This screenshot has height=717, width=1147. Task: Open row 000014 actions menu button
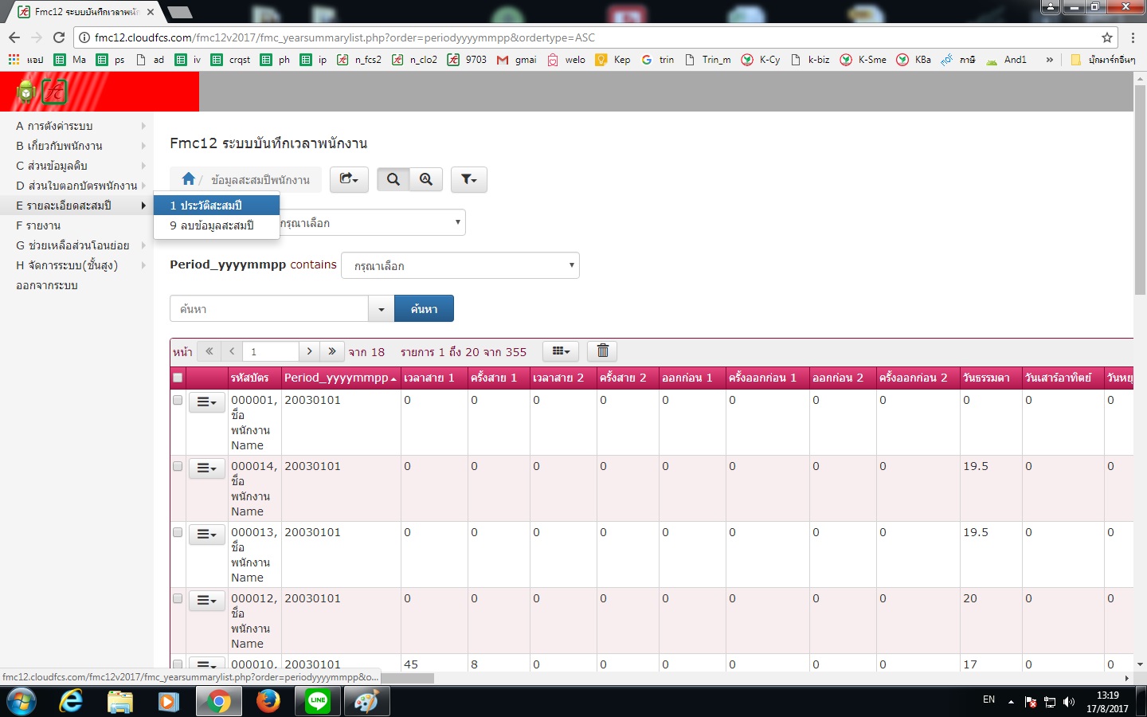tap(207, 468)
